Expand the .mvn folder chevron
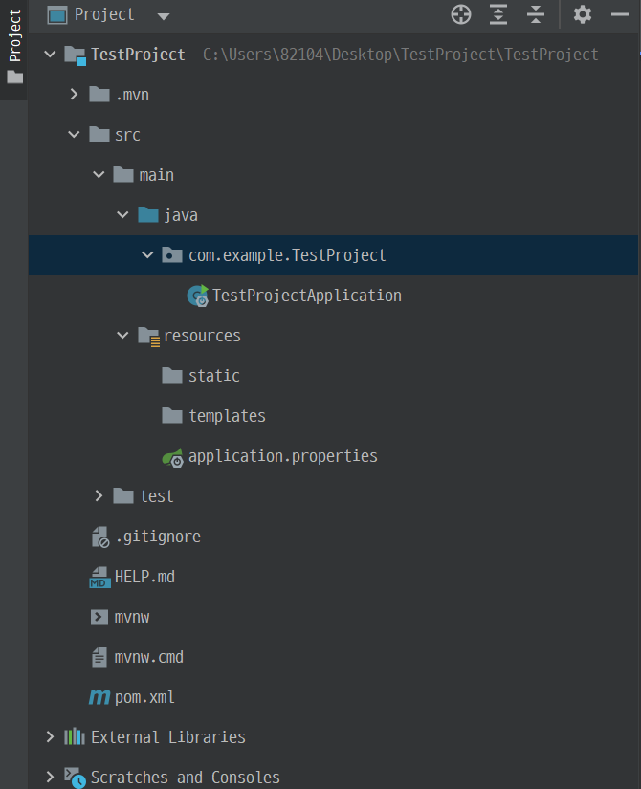The height and width of the screenshot is (789, 641). (x=74, y=95)
